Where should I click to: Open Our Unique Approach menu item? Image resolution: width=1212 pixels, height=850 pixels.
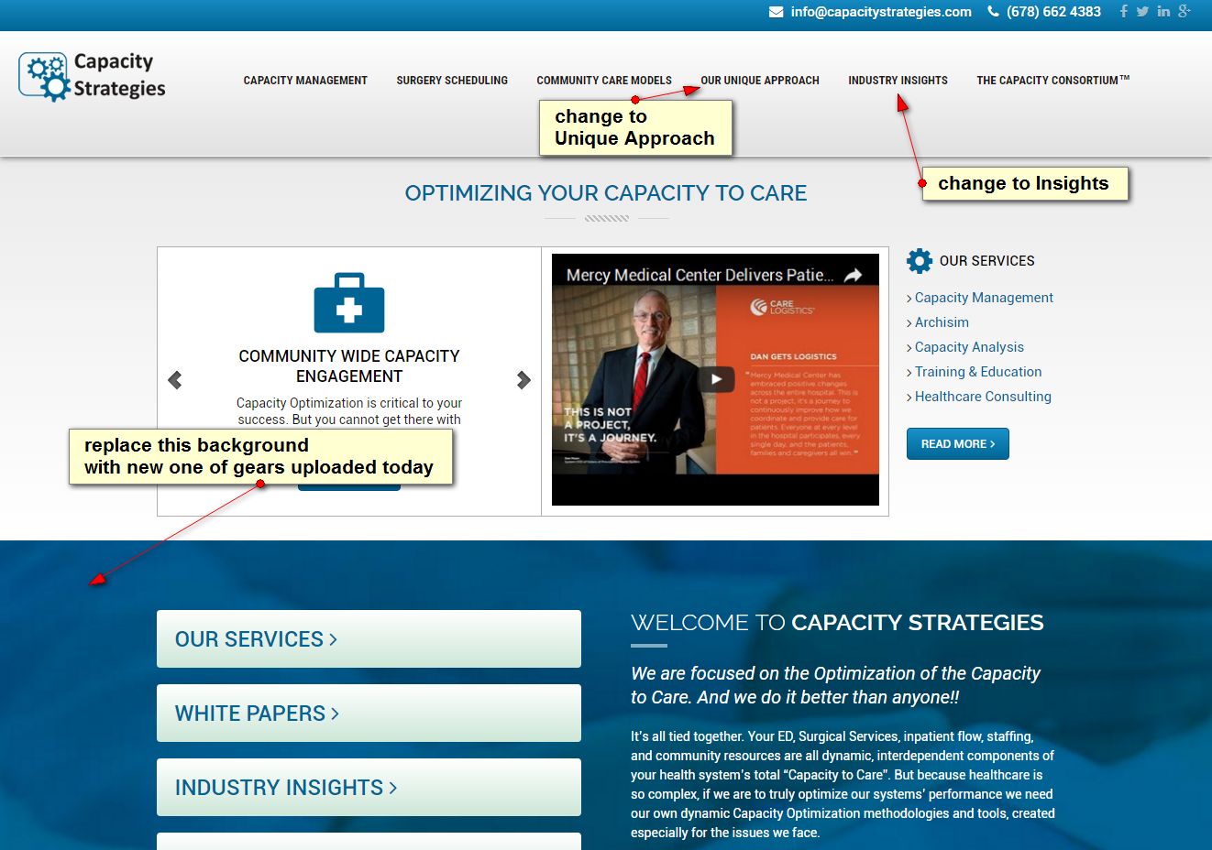[x=760, y=81]
